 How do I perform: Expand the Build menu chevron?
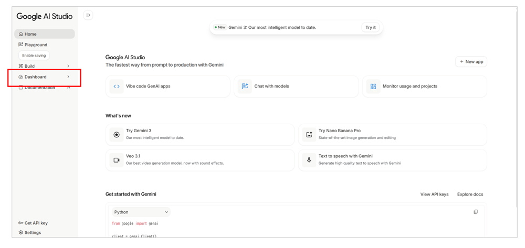[68, 66]
